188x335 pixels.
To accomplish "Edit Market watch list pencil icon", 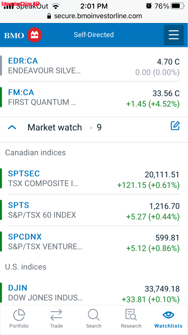I will tap(175, 126).
